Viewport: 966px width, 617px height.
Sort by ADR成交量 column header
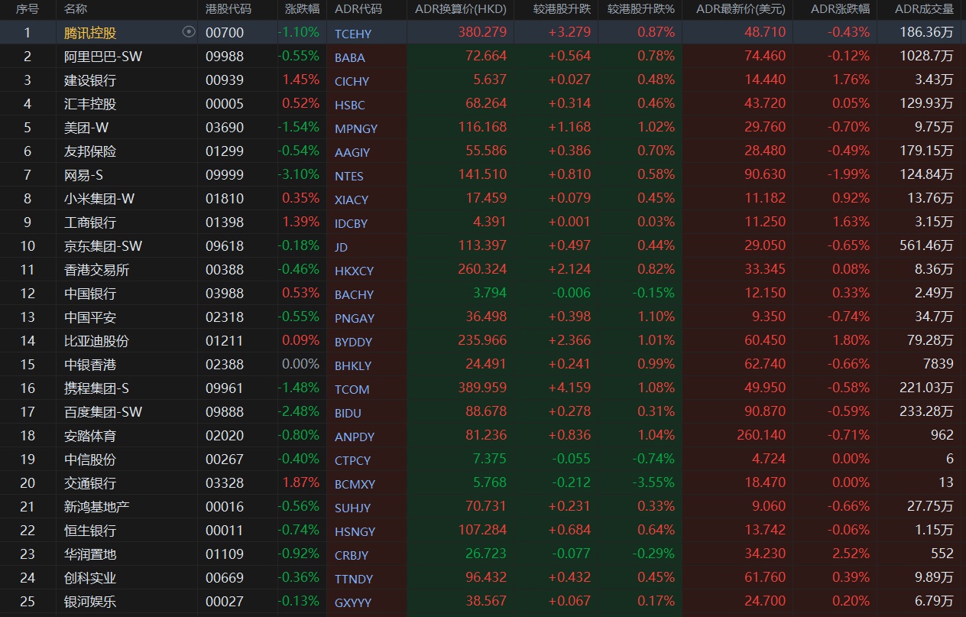[x=925, y=9]
